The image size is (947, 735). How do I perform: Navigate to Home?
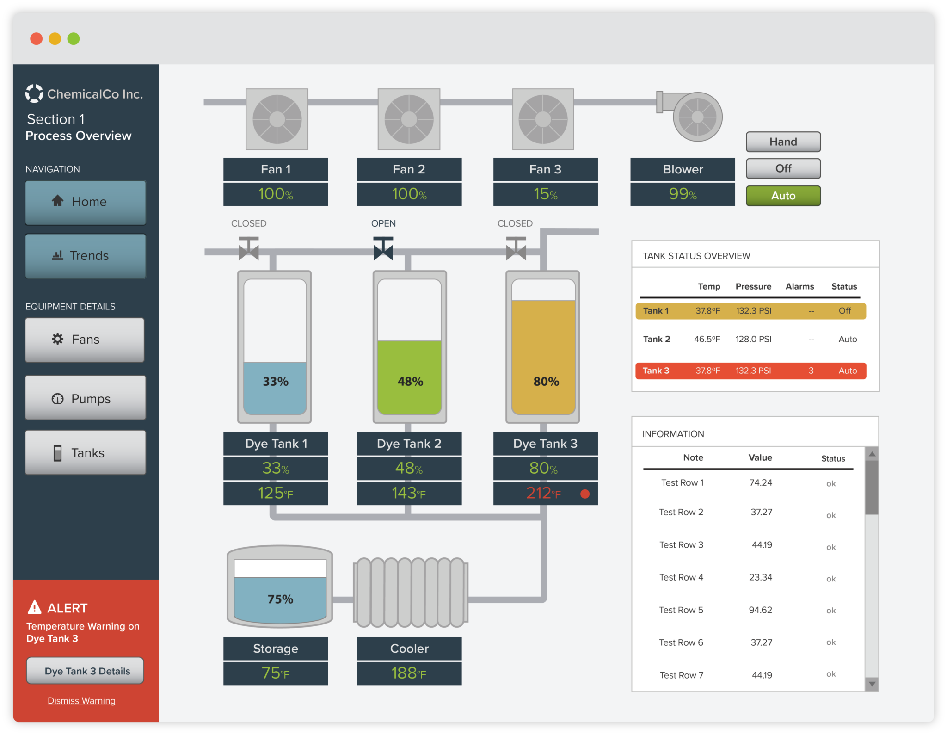85,202
